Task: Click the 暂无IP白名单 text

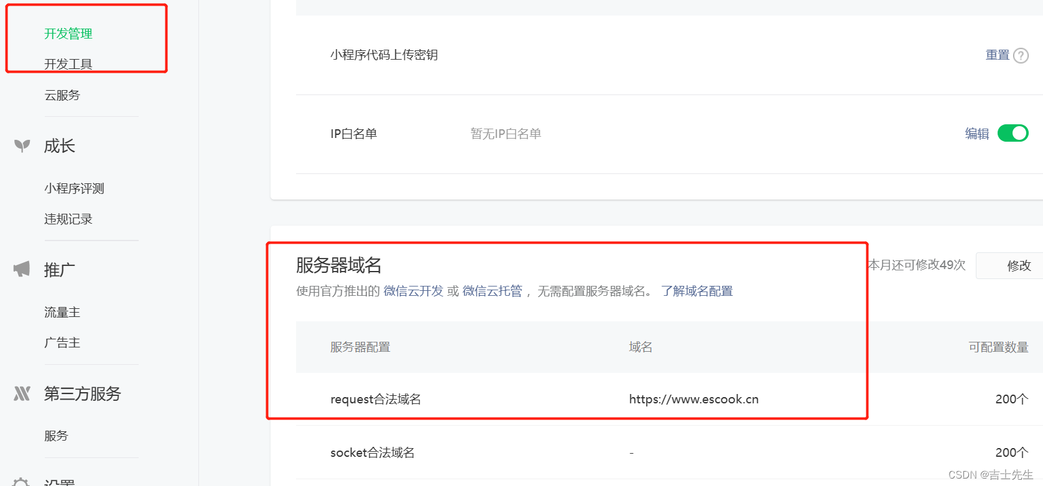Action: pos(506,134)
